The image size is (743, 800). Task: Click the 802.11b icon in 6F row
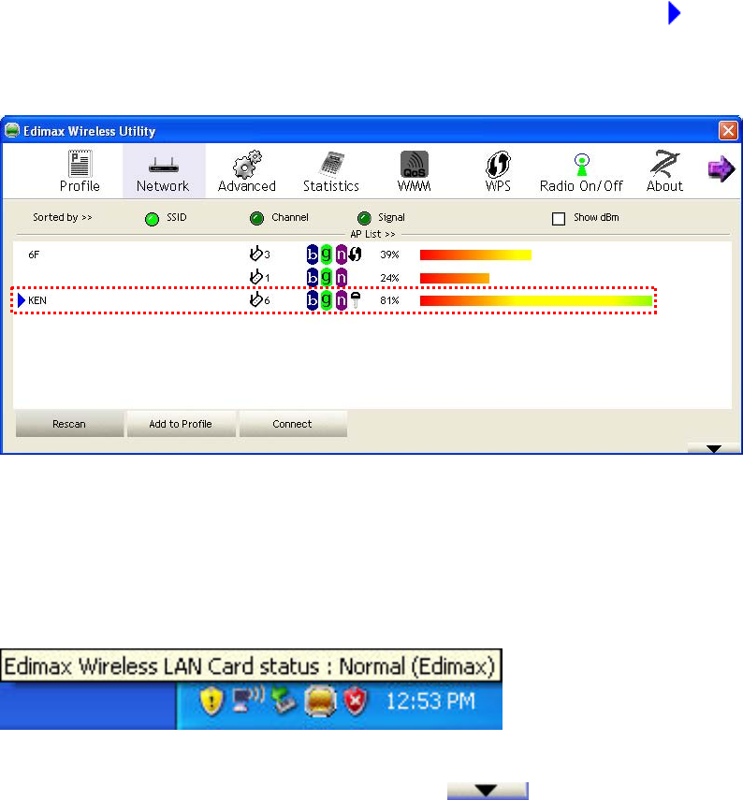pyautogui.click(x=313, y=255)
